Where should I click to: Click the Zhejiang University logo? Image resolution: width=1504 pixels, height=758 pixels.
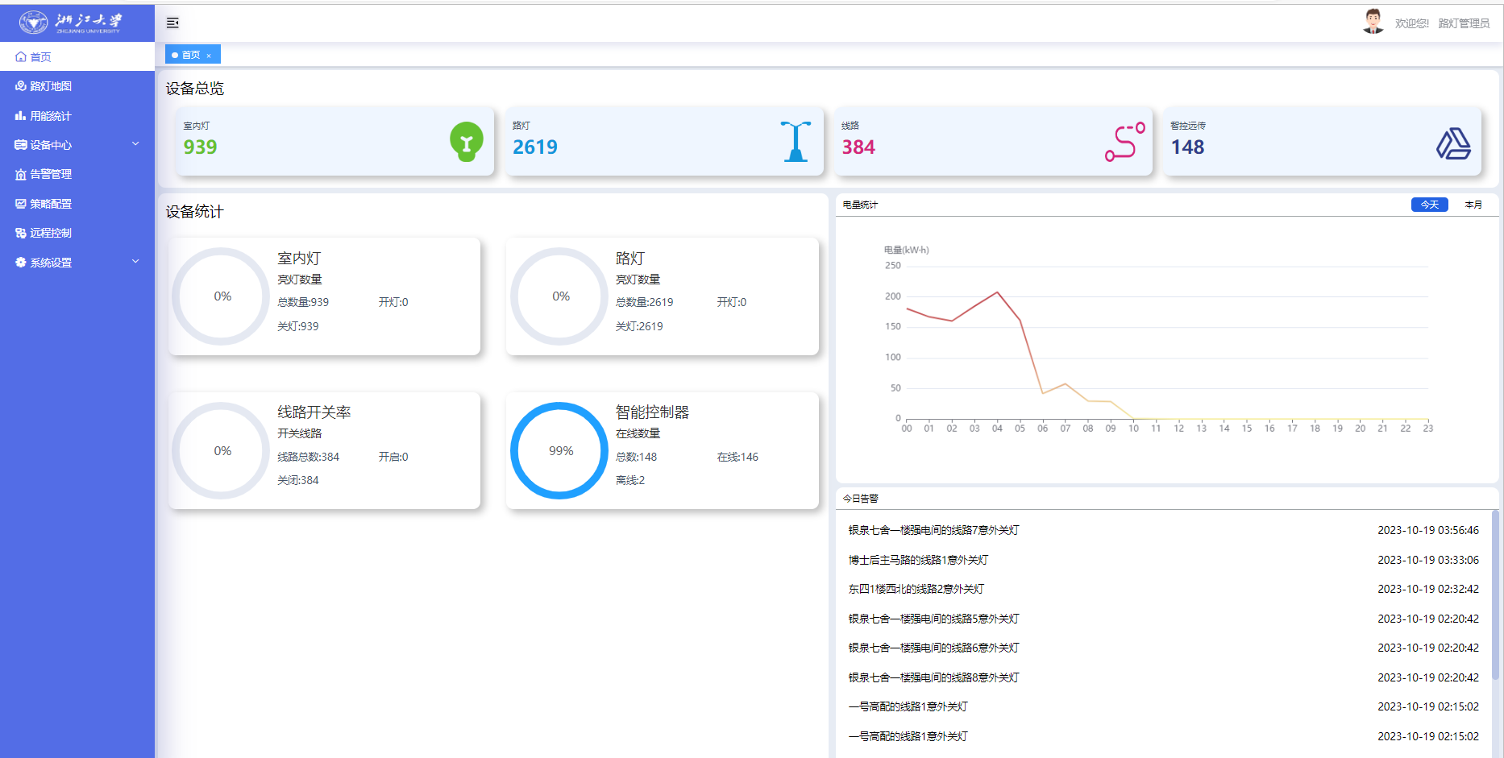tap(71, 22)
